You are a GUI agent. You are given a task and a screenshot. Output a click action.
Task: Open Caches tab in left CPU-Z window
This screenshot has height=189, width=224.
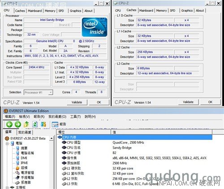pyautogui.click(x=20, y=11)
